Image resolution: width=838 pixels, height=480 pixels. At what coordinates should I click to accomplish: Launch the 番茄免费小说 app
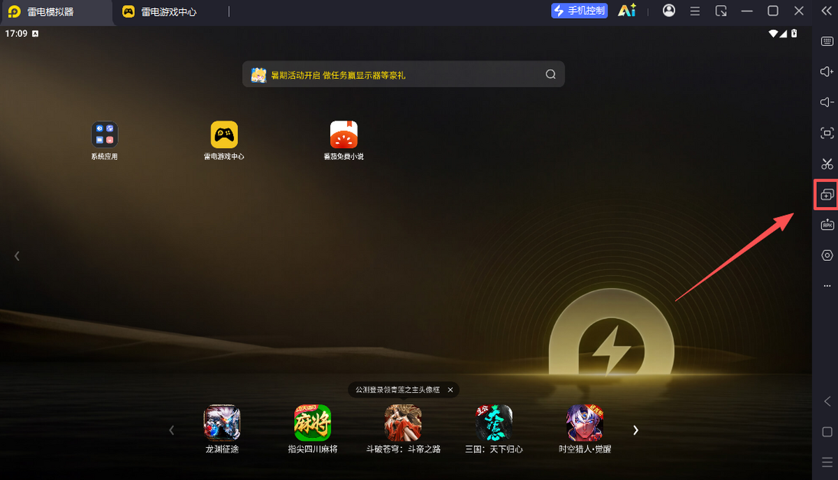(x=344, y=140)
